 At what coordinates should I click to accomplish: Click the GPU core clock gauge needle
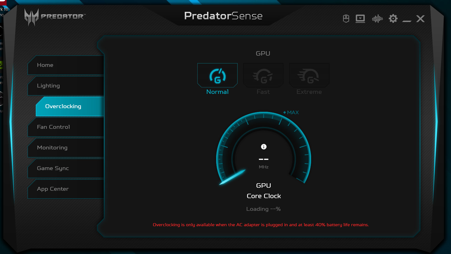[233, 177]
